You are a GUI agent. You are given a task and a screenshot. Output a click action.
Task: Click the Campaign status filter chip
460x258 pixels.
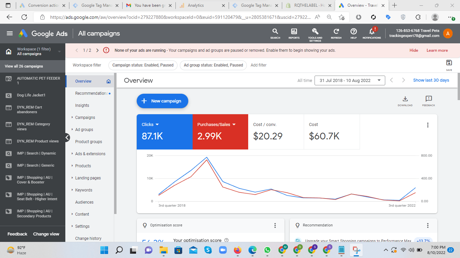click(x=143, y=65)
